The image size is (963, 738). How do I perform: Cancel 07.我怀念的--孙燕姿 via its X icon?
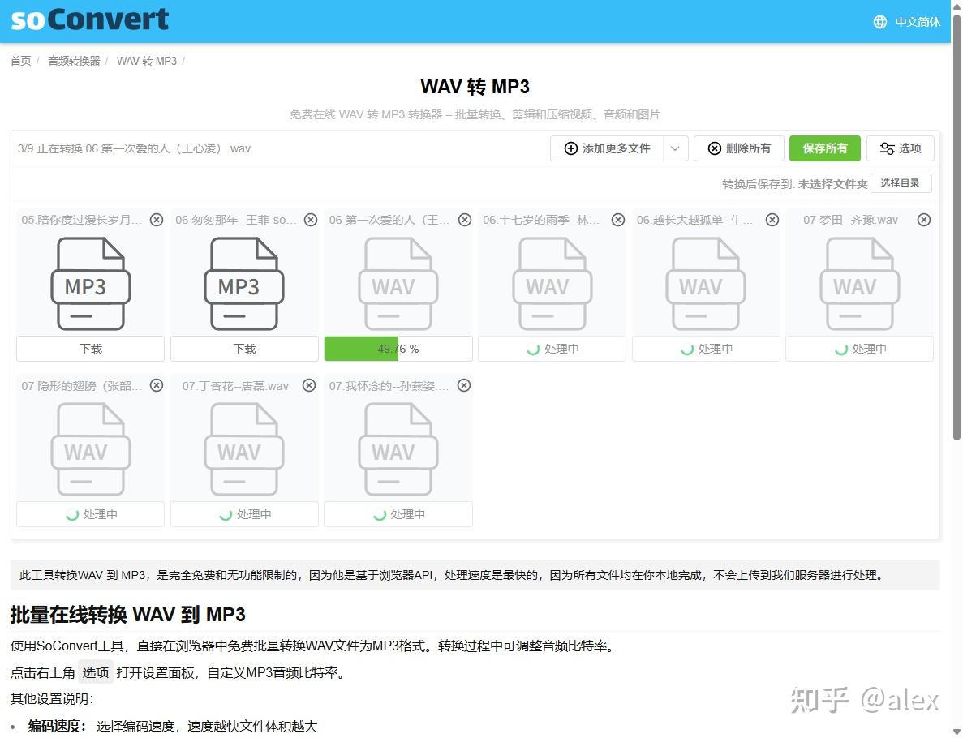pos(464,385)
